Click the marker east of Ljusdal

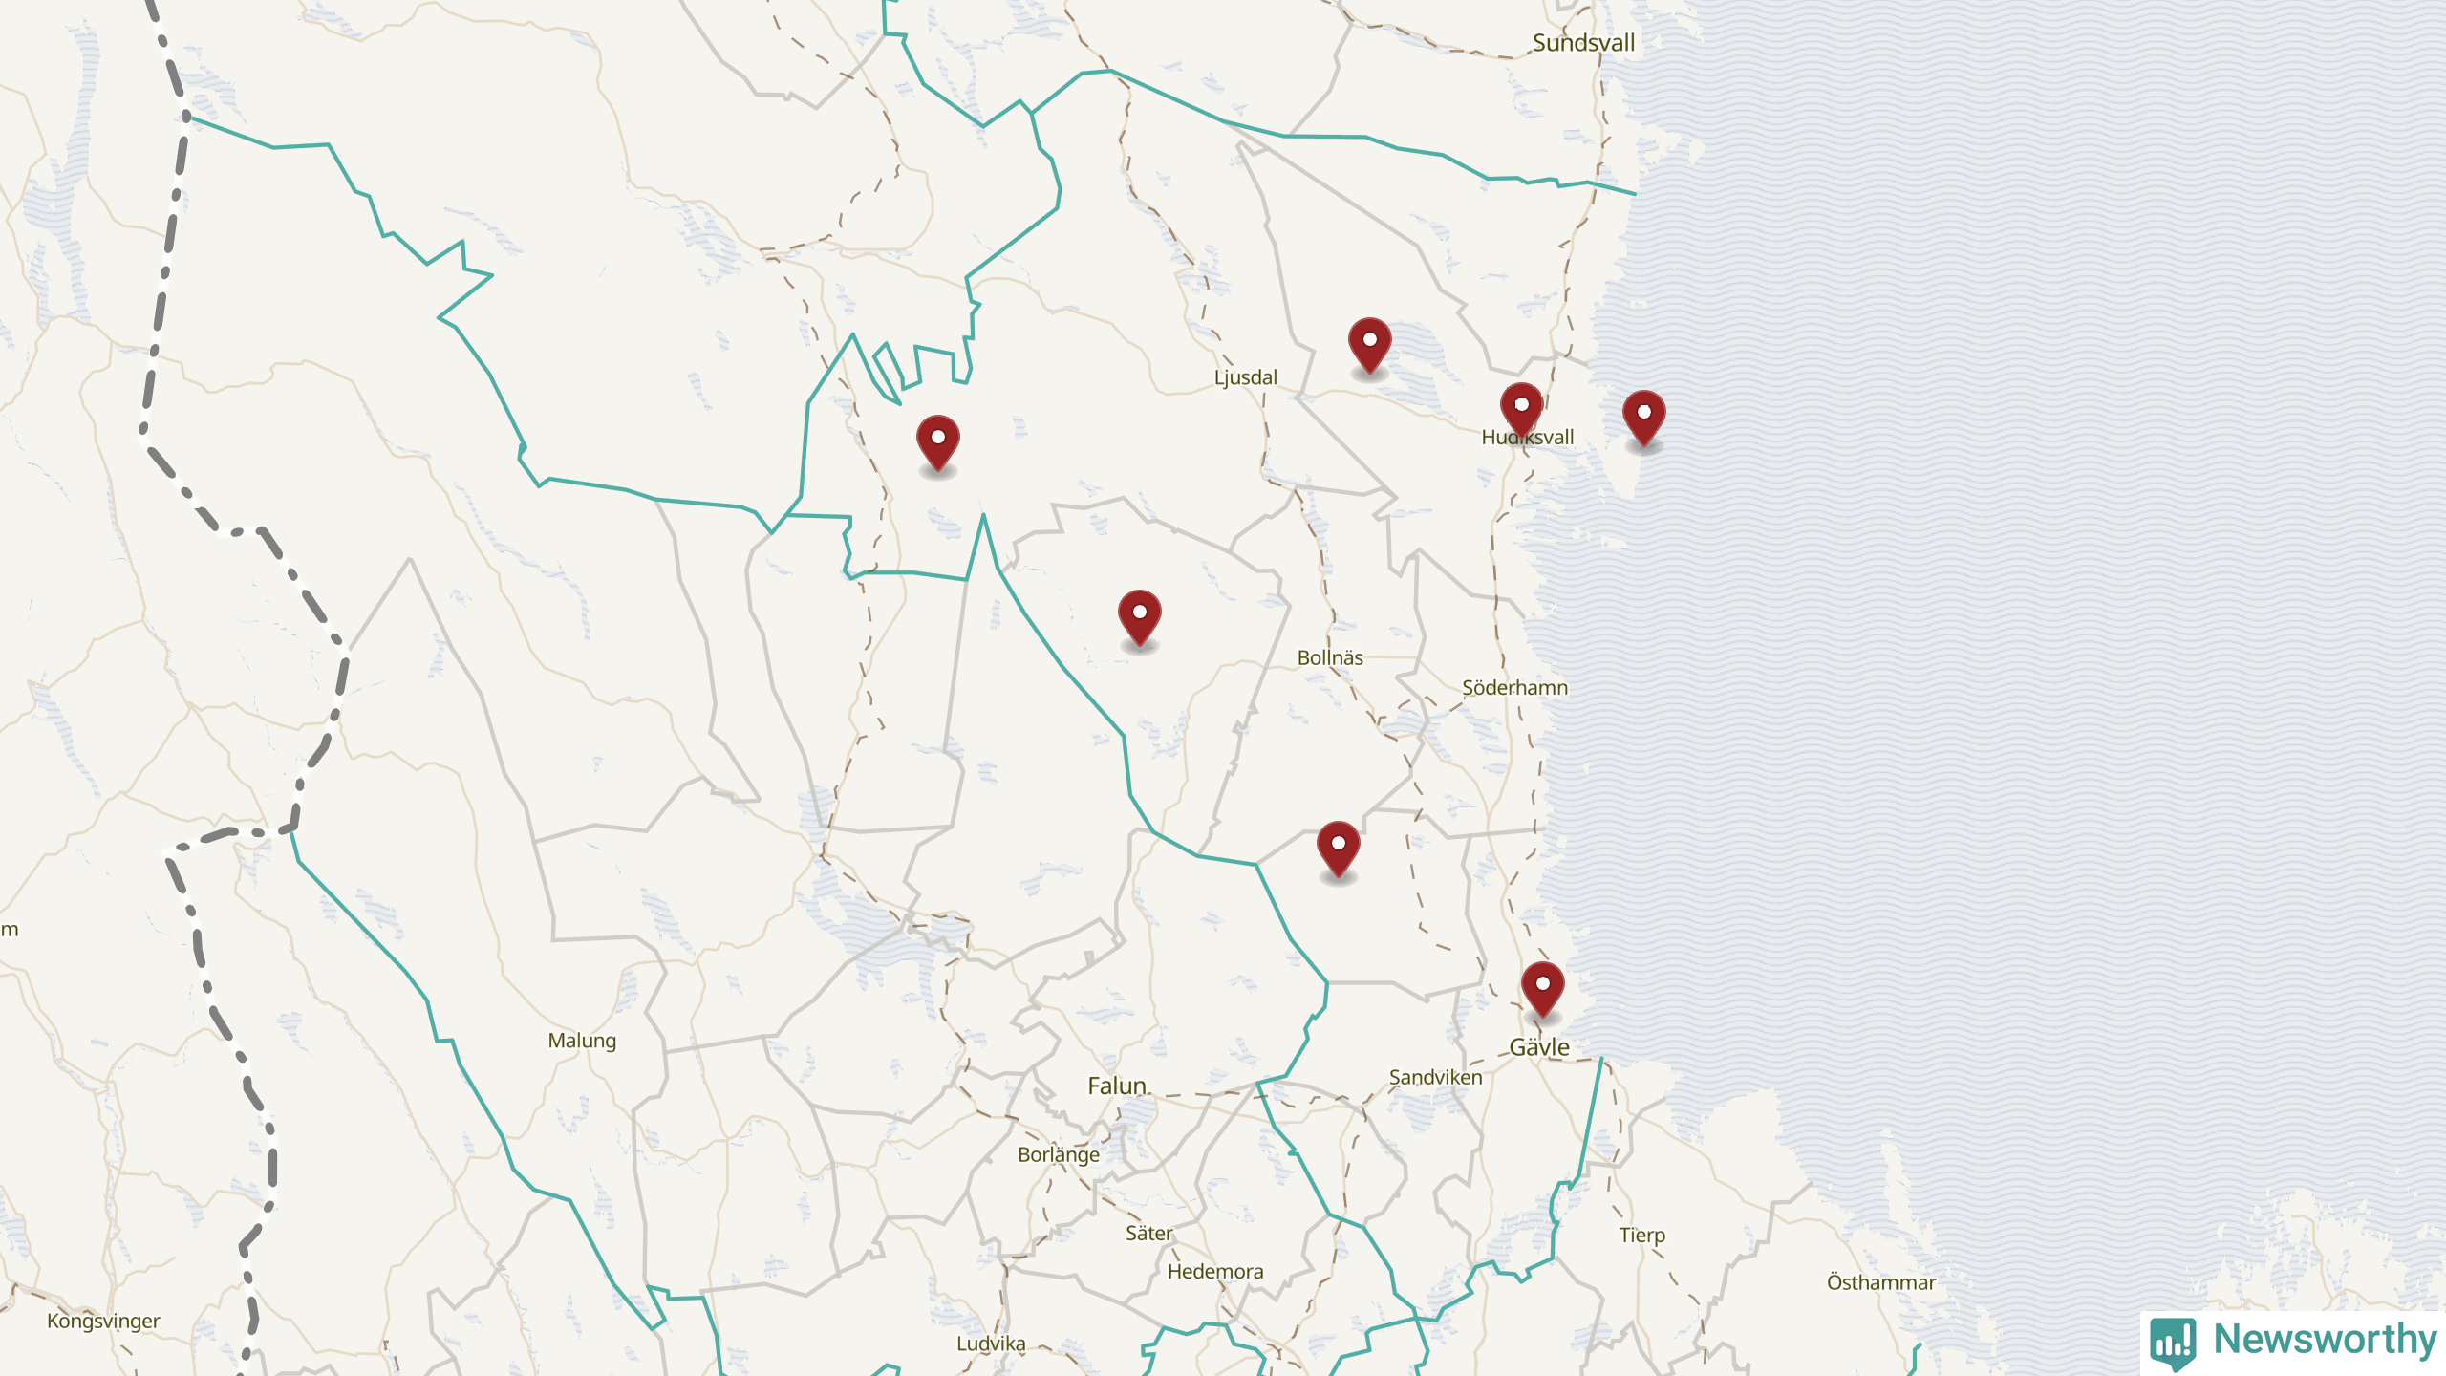(x=1369, y=343)
